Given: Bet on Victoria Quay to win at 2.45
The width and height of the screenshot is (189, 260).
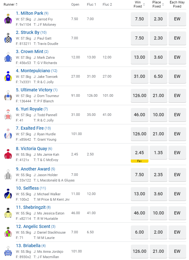Looking at the screenshot, I should click(139, 153).
